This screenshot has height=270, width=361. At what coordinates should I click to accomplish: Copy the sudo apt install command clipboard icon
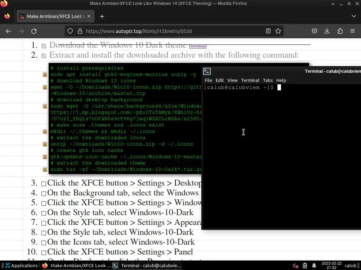[x=45, y=75]
